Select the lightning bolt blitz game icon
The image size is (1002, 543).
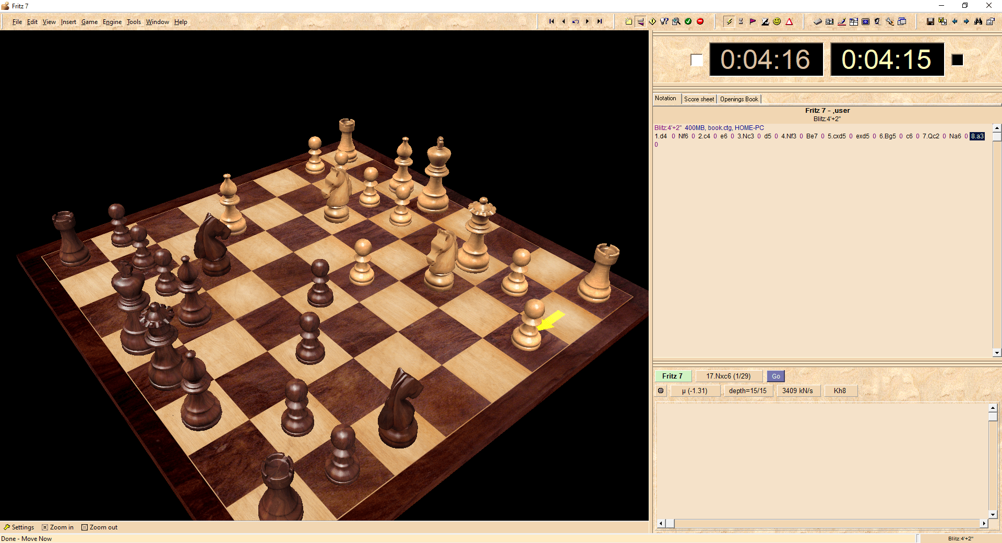click(729, 21)
